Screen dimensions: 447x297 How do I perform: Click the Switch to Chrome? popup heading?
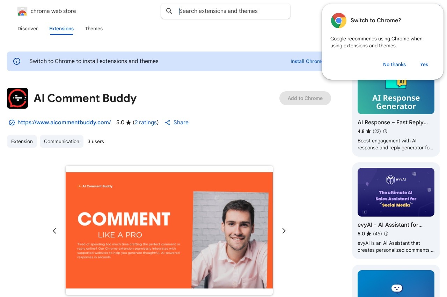tap(376, 21)
